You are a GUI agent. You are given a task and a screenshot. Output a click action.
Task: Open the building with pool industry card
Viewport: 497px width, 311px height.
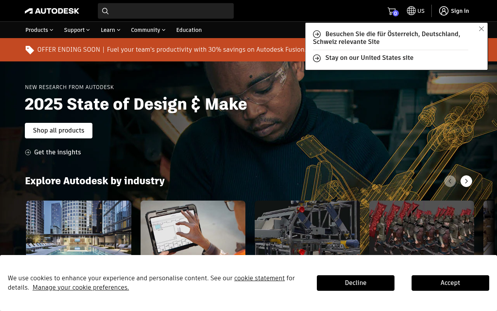(x=78, y=228)
